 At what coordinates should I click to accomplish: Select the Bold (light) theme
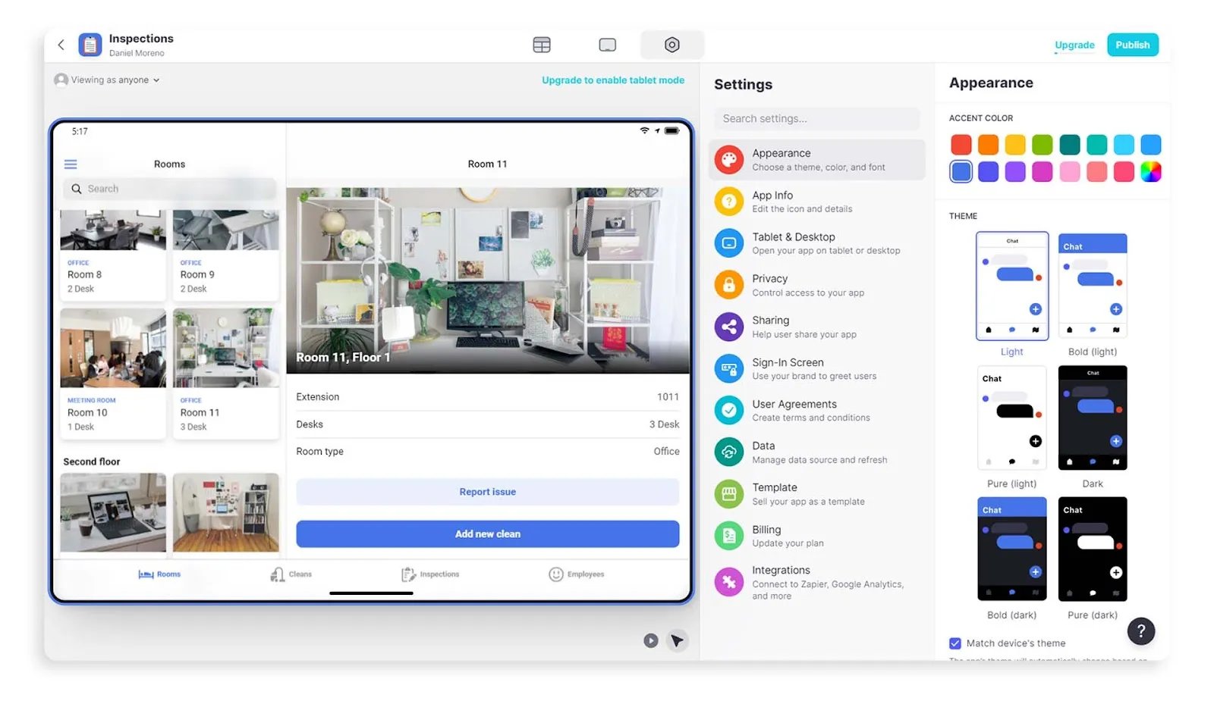(x=1093, y=295)
